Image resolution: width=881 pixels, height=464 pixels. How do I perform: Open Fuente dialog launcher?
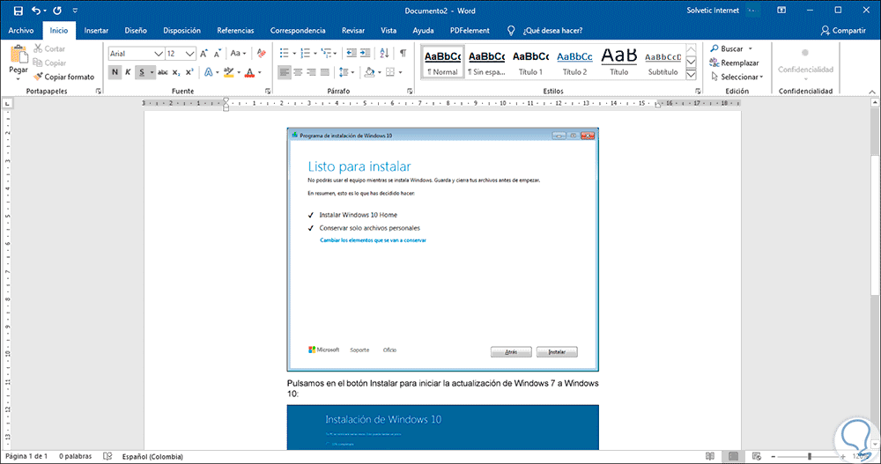pyautogui.click(x=268, y=91)
